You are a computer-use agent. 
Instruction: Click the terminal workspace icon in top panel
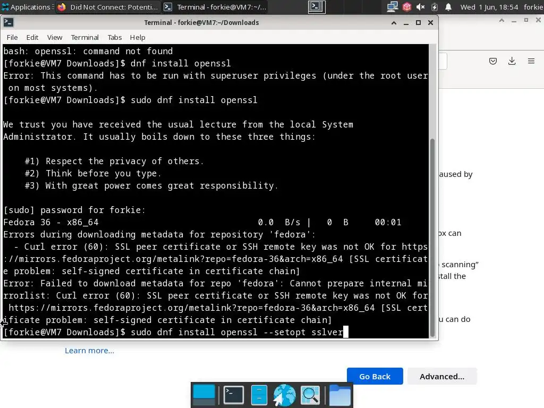pos(317,7)
